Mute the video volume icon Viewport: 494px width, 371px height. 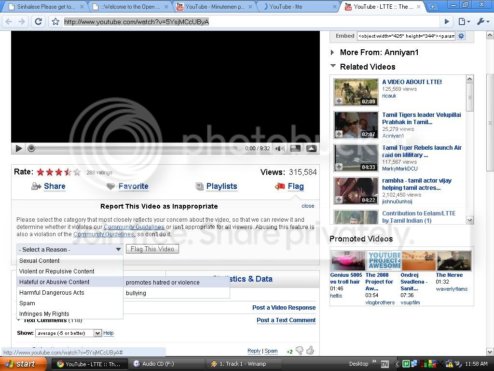280,148
